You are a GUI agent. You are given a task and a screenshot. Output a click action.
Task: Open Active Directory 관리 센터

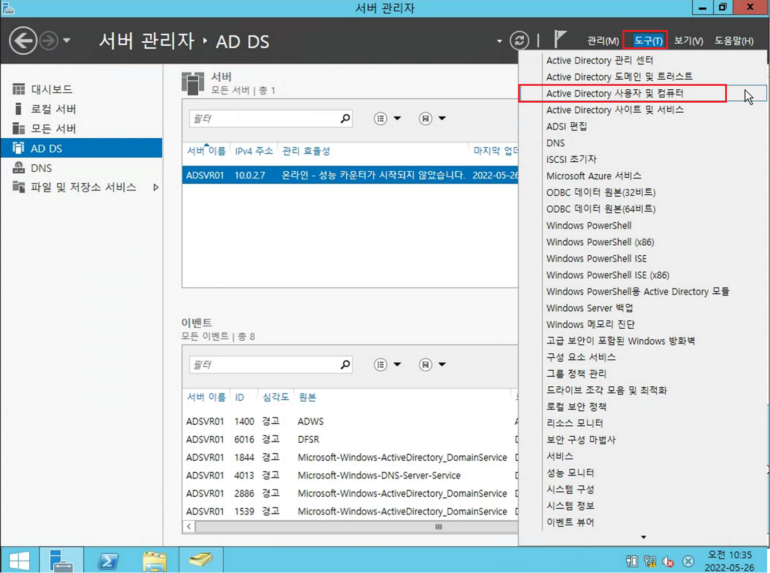[x=599, y=60]
